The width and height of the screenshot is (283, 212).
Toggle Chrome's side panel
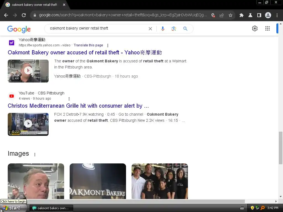(259, 15)
